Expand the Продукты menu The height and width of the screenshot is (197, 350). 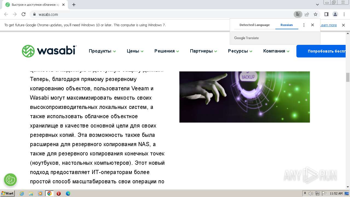102,51
